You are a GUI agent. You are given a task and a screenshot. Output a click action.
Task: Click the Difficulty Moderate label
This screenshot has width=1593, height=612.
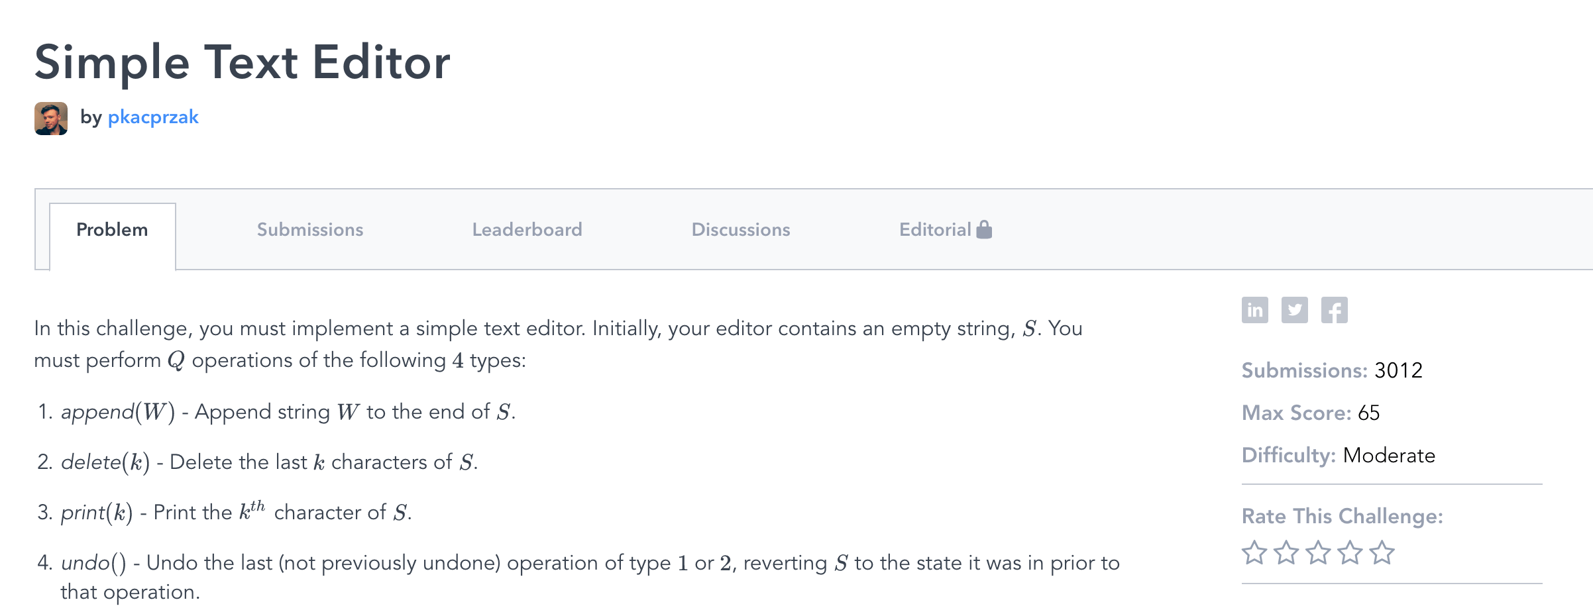pyautogui.click(x=1389, y=456)
